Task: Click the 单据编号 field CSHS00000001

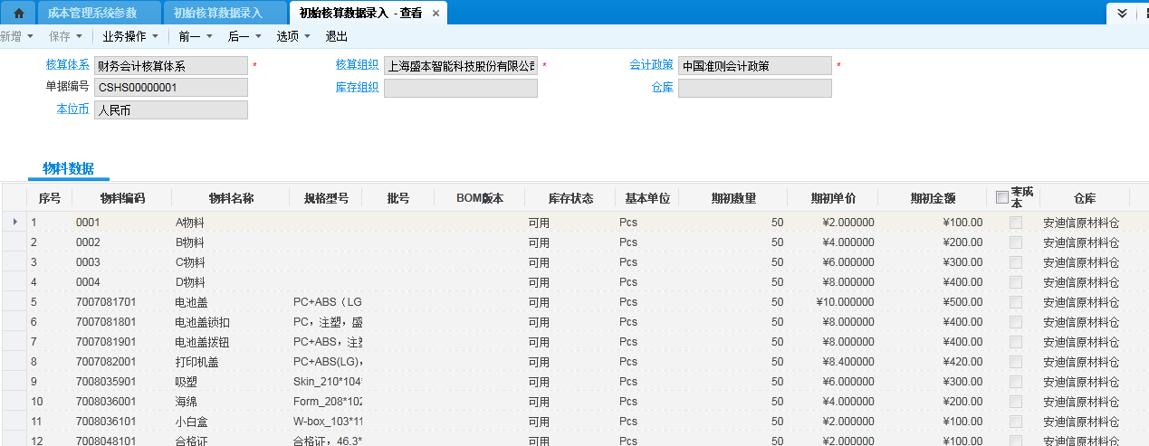Action: tap(170, 88)
